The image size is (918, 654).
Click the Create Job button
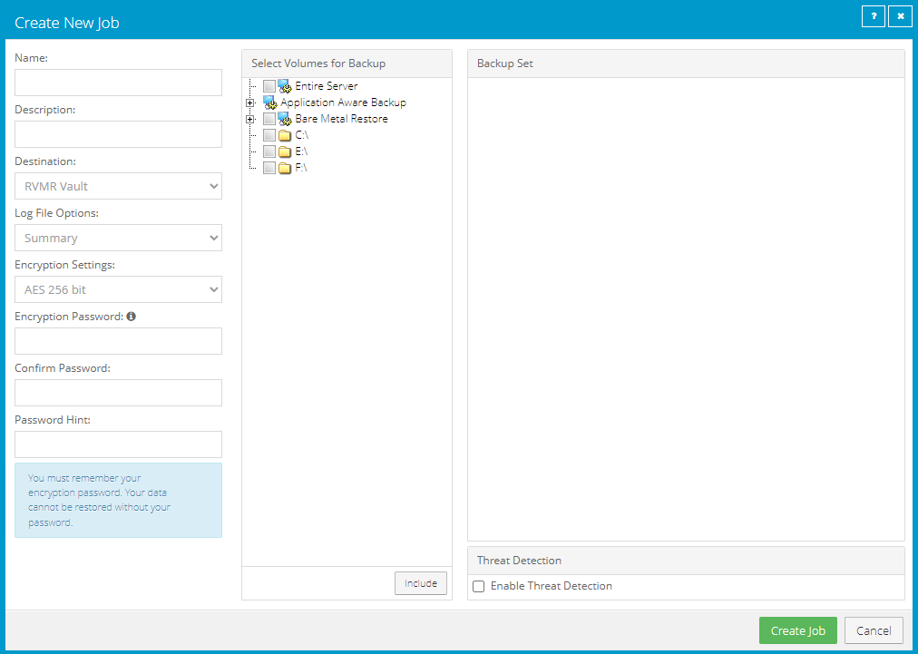(797, 630)
